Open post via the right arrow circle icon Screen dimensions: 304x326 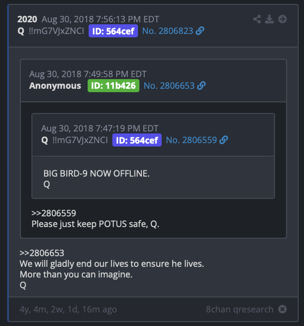[282, 19]
